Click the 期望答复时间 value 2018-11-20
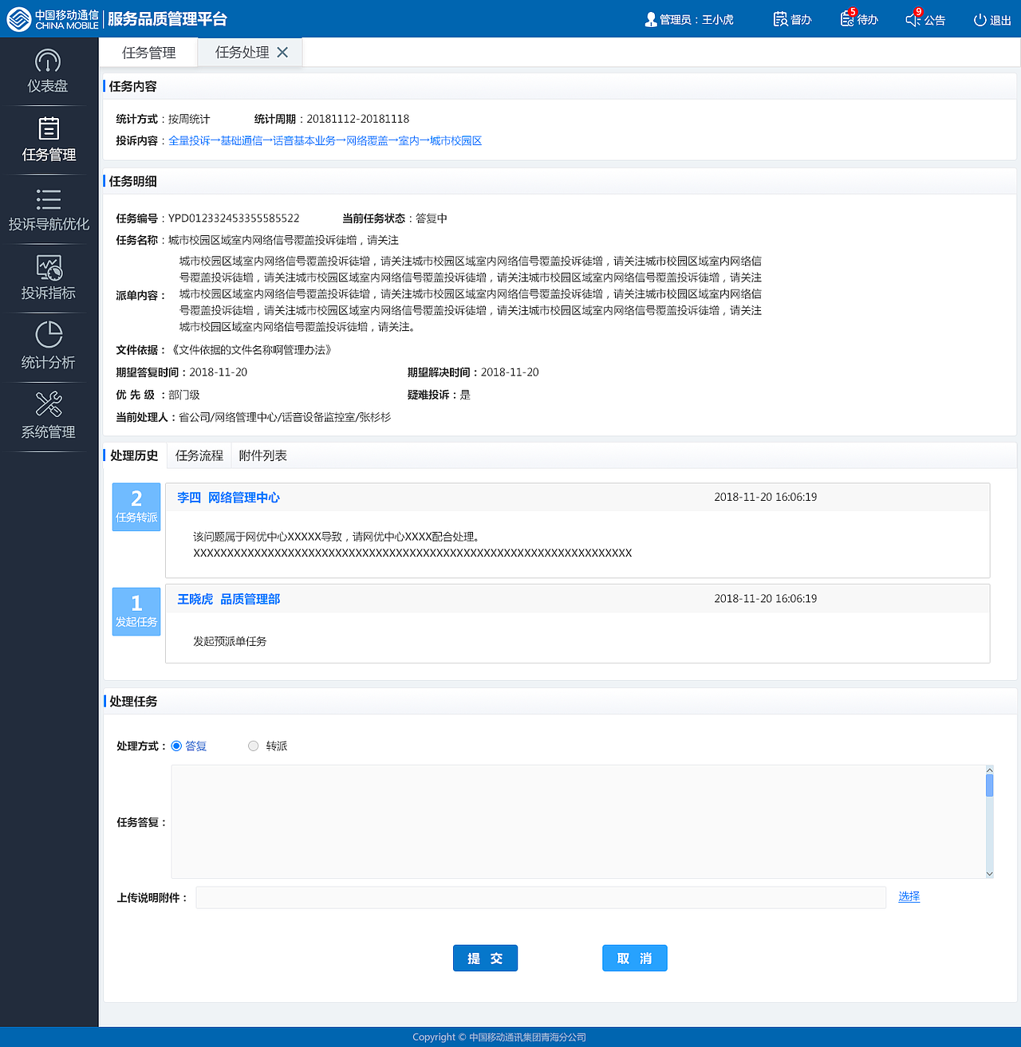The image size is (1021, 1047). (x=219, y=372)
